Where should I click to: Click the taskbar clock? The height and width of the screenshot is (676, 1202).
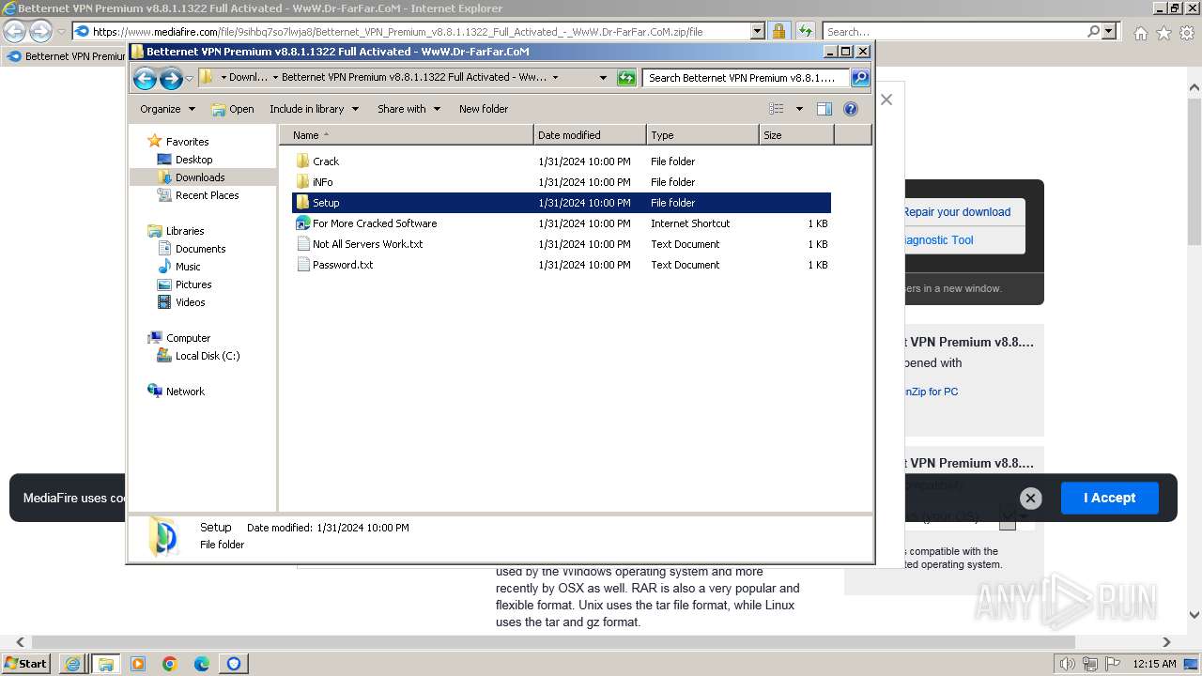[1154, 664]
